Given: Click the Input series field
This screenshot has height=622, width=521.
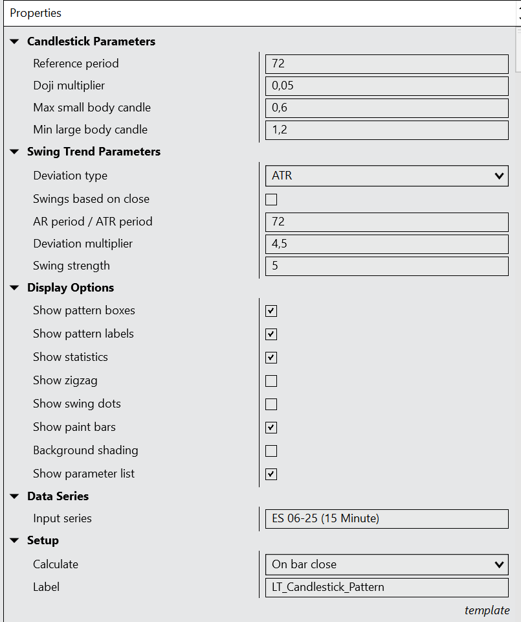Looking at the screenshot, I should (x=386, y=518).
